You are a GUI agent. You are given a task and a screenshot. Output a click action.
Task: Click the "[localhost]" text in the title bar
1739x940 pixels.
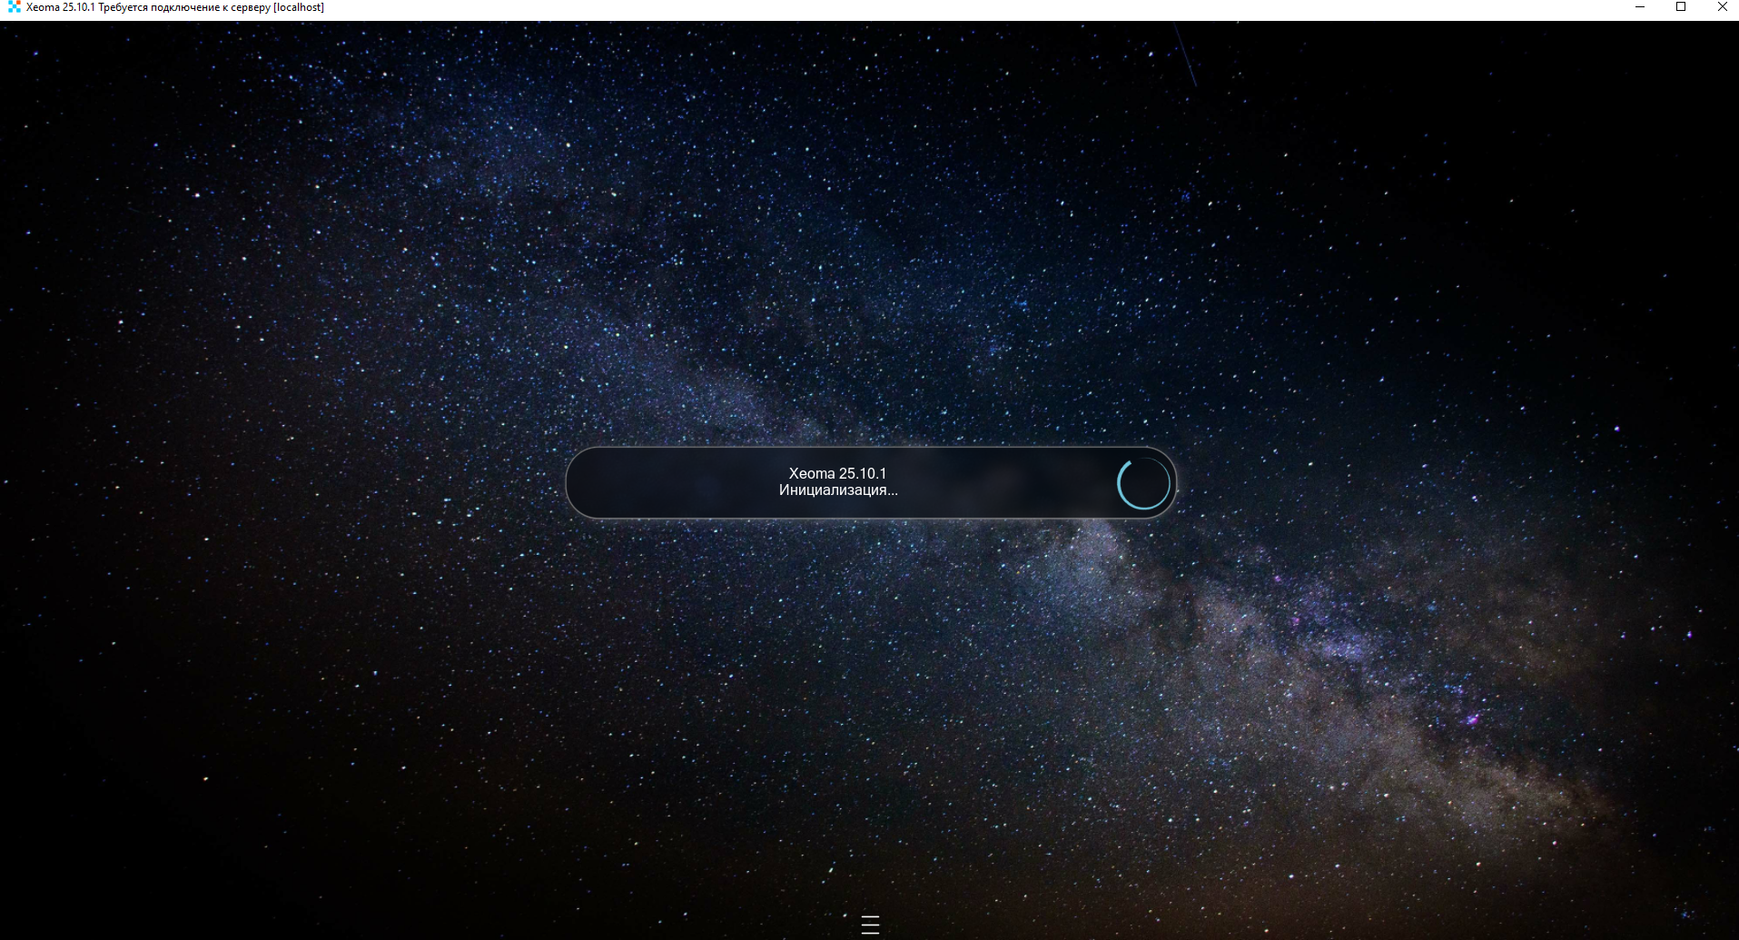tap(298, 7)
